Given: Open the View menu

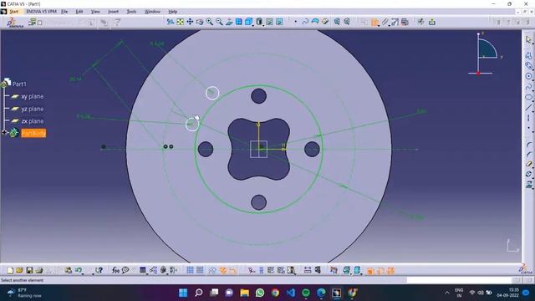Looking at the screenshot, I should (x=95, y=12).
